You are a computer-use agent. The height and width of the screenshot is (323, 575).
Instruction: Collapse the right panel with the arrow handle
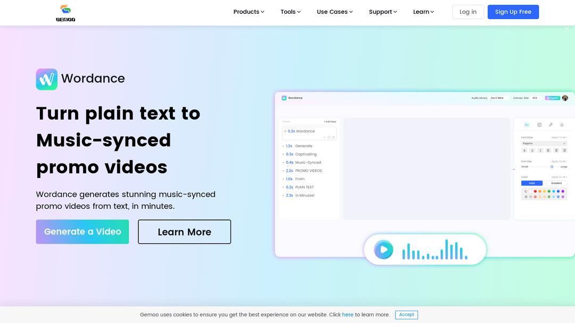pyautogui.click(x=513, y=169)
